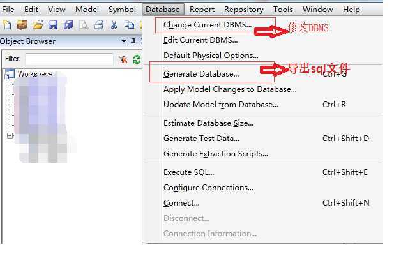Image resolution: width=401 pixels, height=263 pixels.
Task: Choose Change Current DBMS menu entry
Action: (x=208, y=25)
